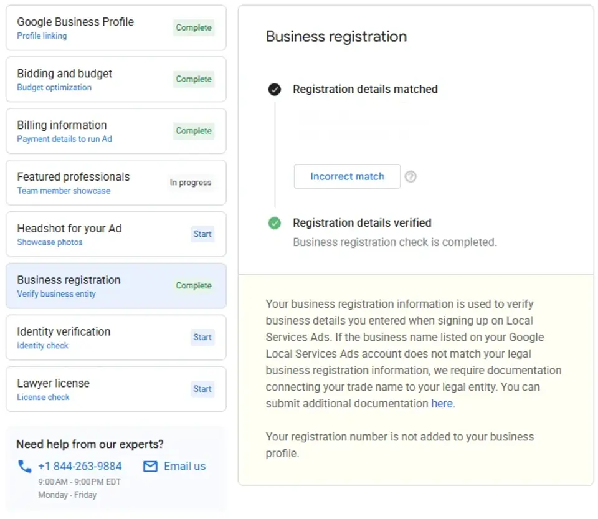Click the 'Need help from our experts?' heading
This screenshot has height=519, width=598.
90,444
